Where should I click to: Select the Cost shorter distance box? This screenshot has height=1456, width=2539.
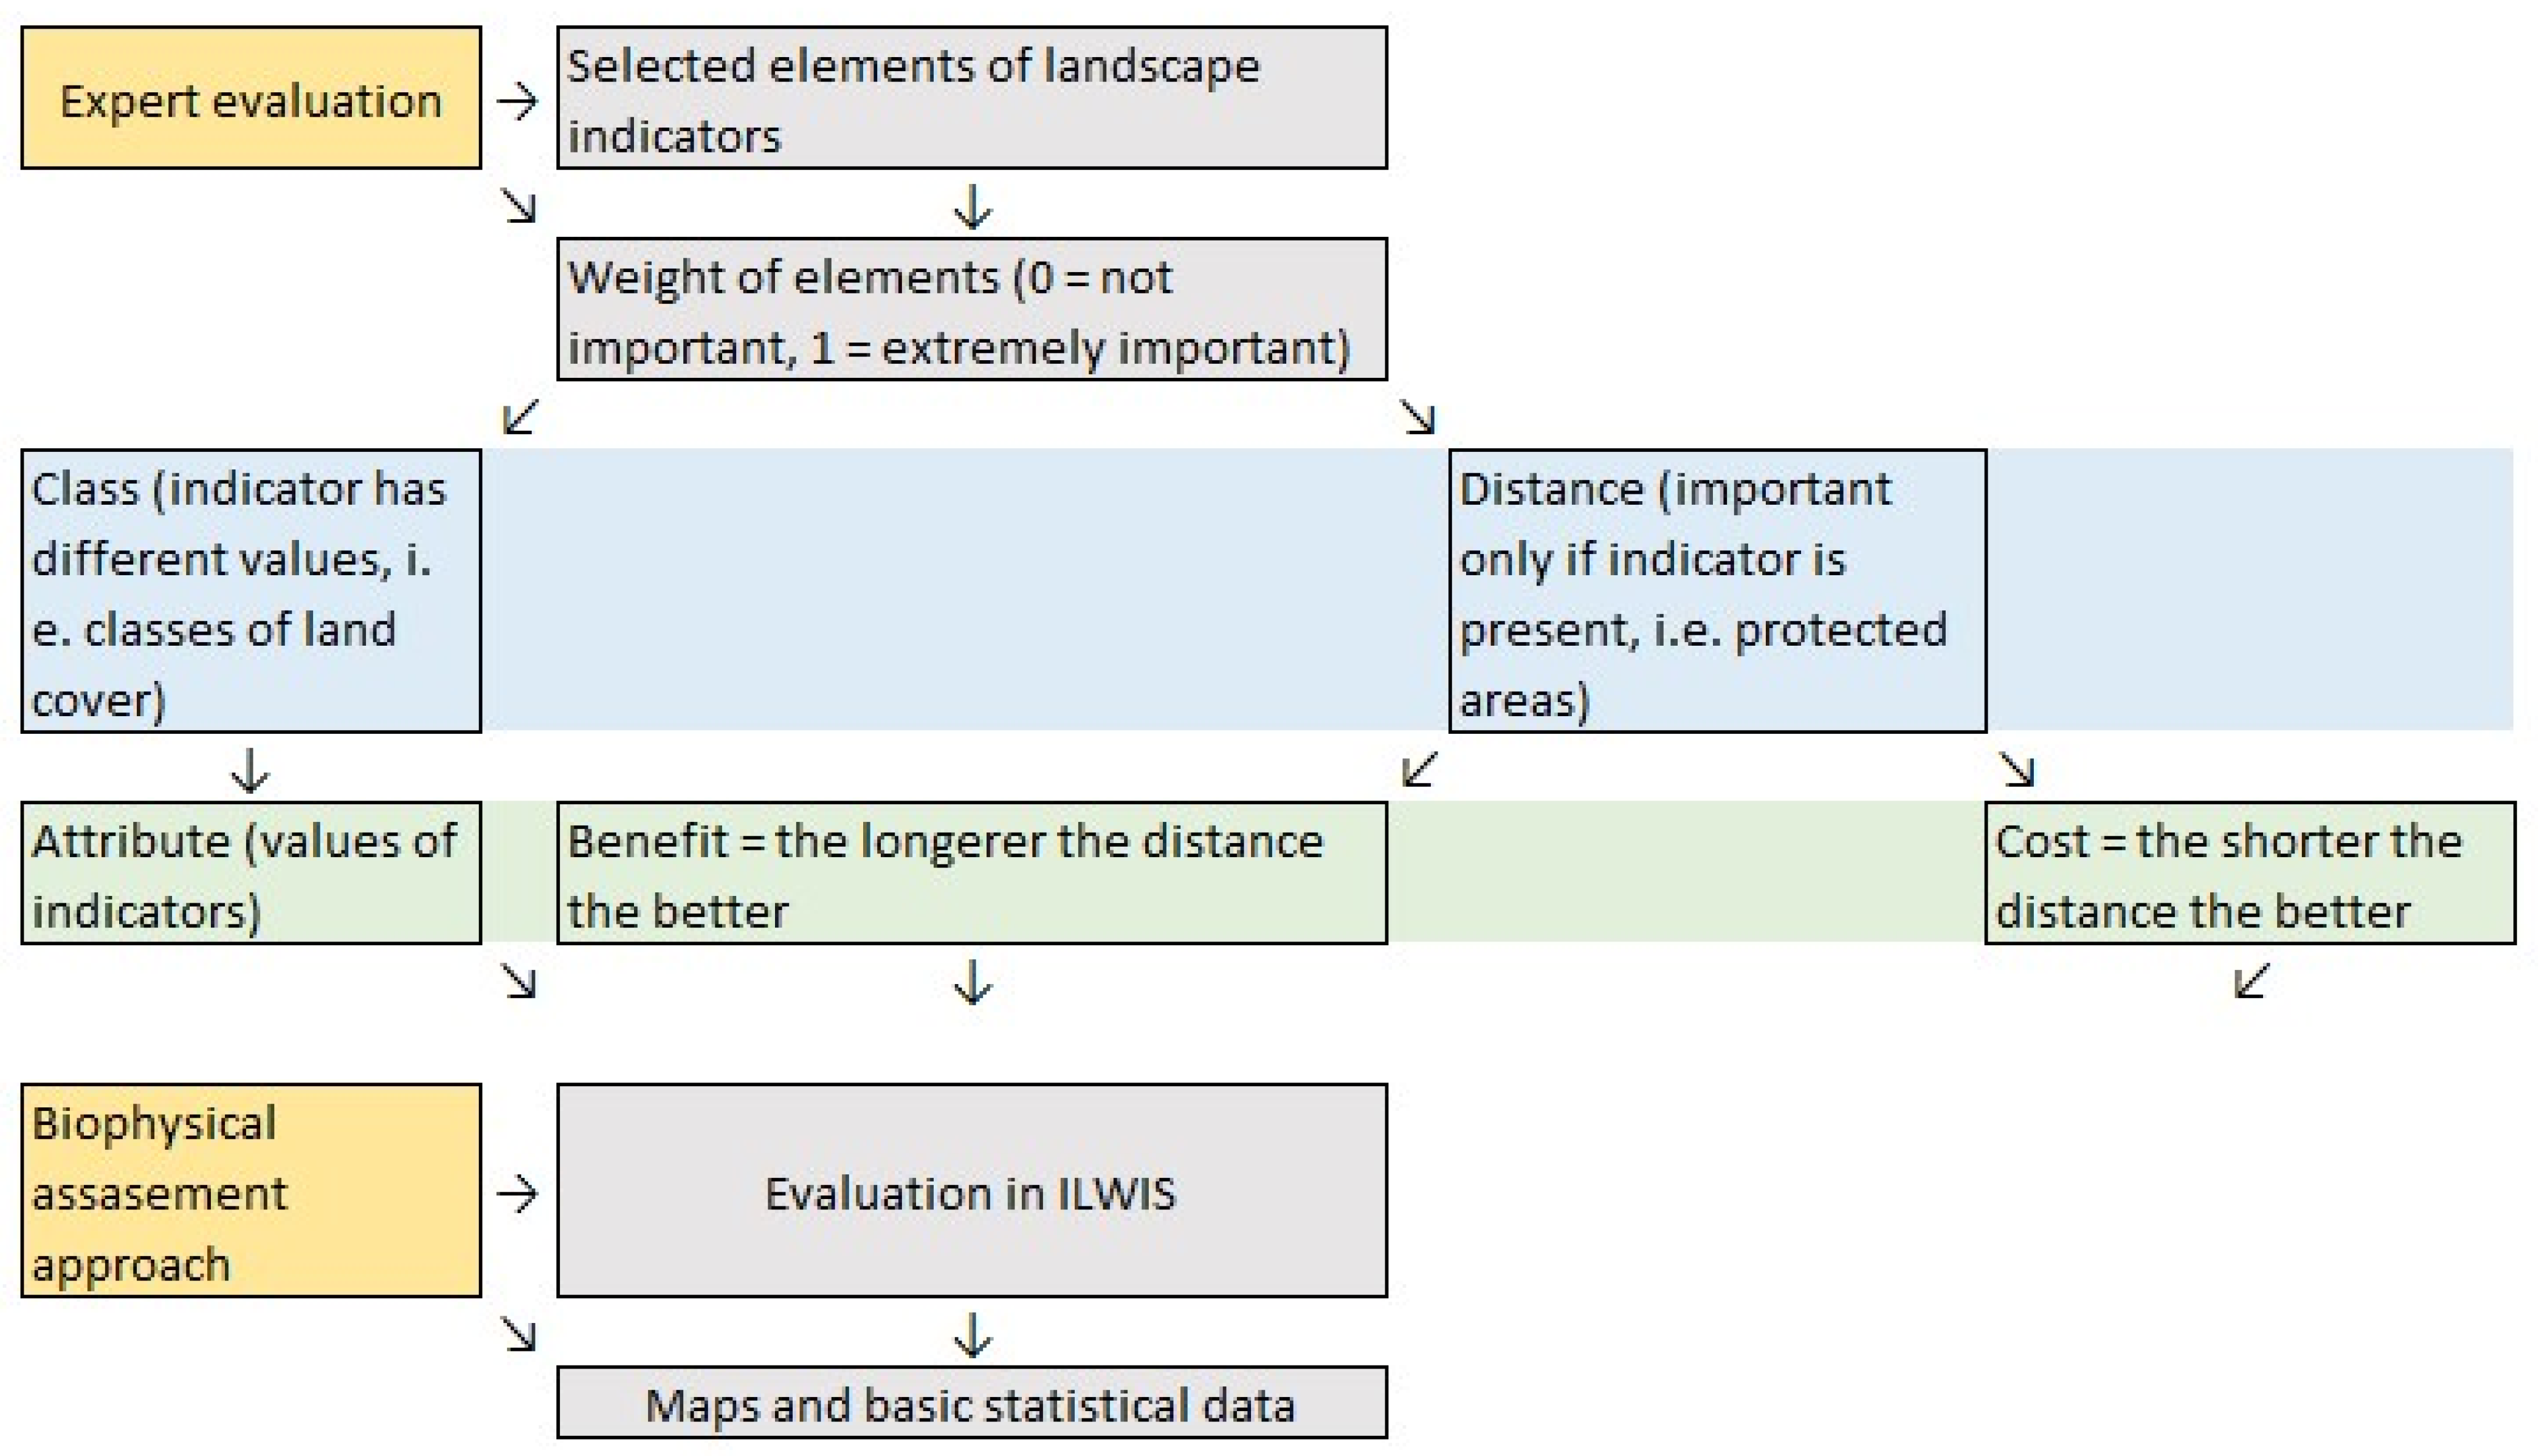coord(2249,873)
